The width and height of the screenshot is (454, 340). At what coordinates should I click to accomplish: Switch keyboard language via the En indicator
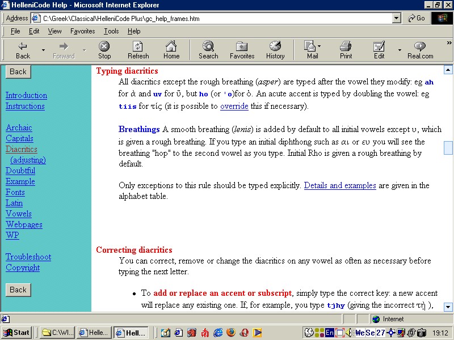(329, 333)
